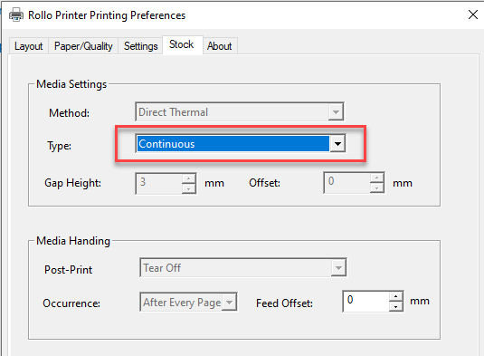Click the Rollo Printer Printing Preferences title
The image size is (484, 356).
pyautogui.click(x=107, y=15)
